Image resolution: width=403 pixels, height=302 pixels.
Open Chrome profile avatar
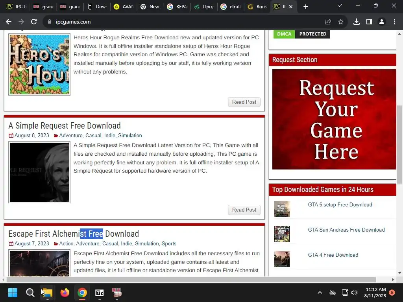(382, 22)
